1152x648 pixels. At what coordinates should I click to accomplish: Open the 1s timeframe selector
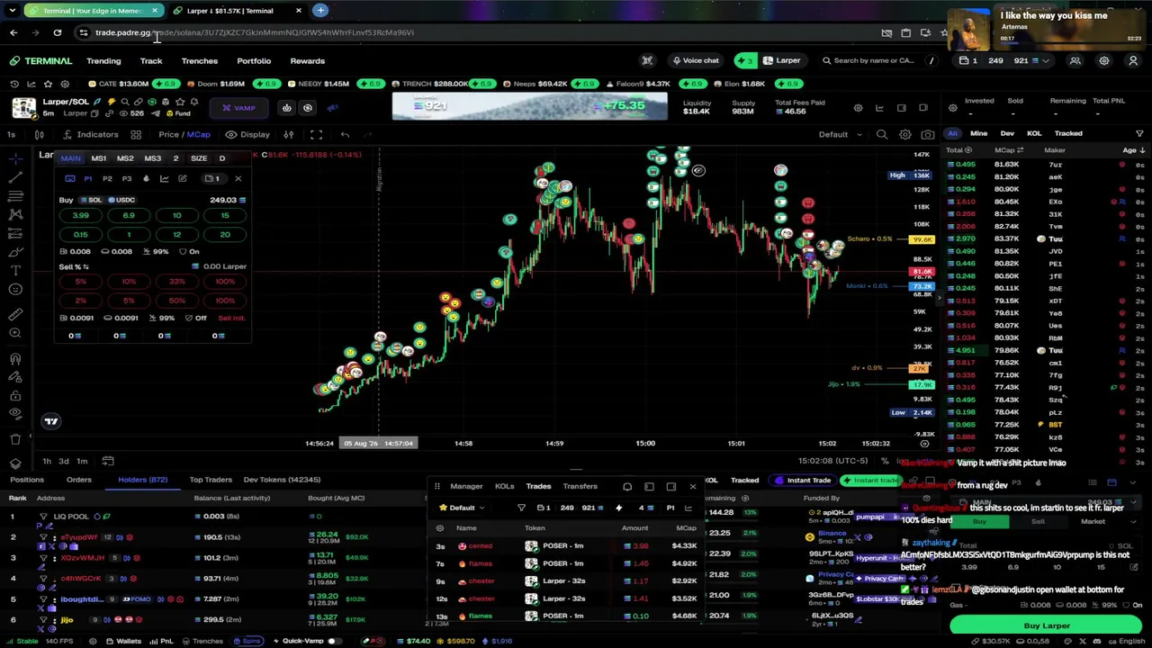click(x=11, y=134)
